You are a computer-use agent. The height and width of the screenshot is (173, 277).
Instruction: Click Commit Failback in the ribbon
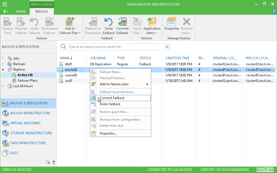coord(122,26)
